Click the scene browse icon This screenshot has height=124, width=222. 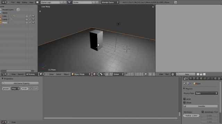click(x=69, y=2)
